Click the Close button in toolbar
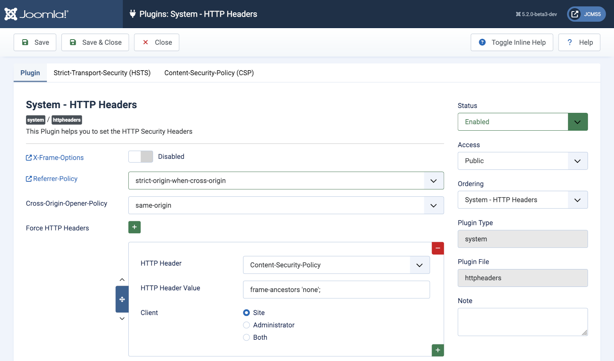Viewport: 614px width, 361px height. pos(156,42)
